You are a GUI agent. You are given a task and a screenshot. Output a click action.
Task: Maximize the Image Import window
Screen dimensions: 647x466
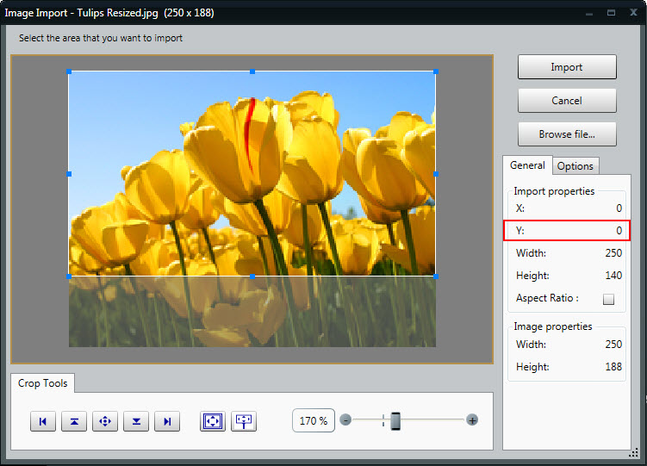coord(611,13)
